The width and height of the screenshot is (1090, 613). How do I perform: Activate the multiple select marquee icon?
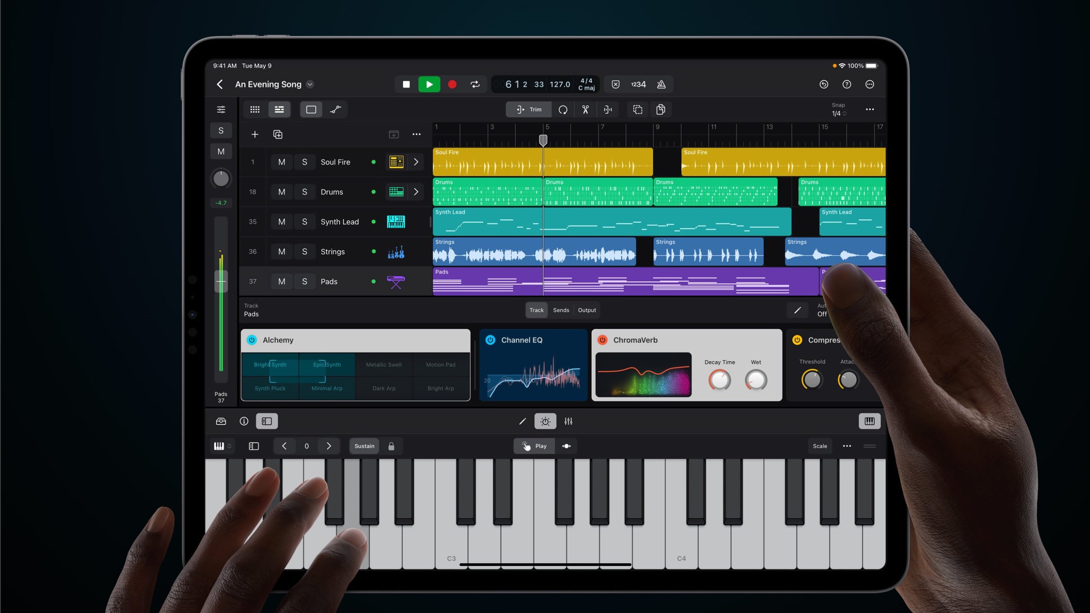[x=638, y=110]
